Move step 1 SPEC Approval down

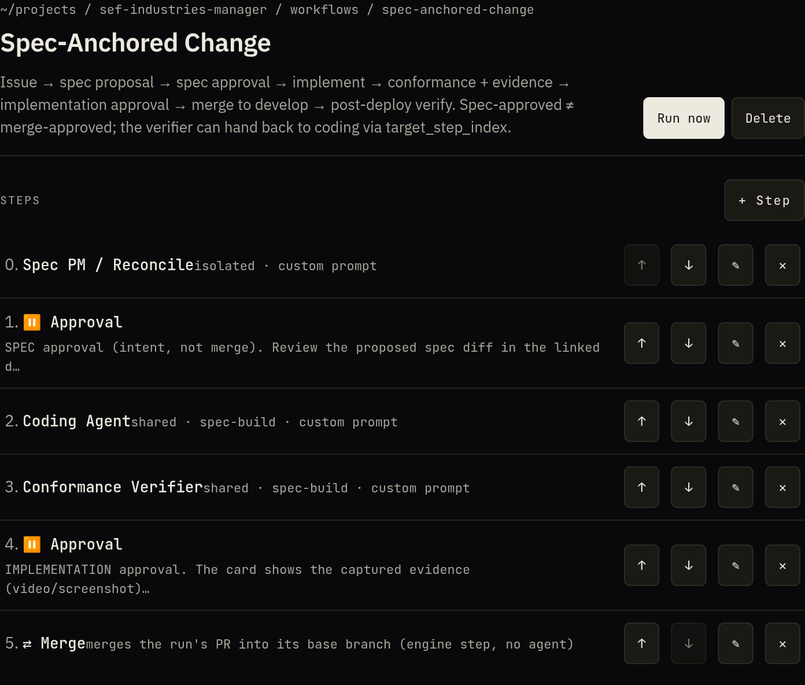point(688,343)
